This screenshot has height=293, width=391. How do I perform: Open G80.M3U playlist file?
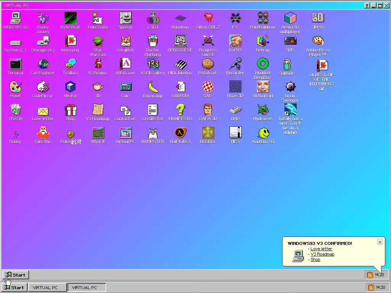(180, 87)
